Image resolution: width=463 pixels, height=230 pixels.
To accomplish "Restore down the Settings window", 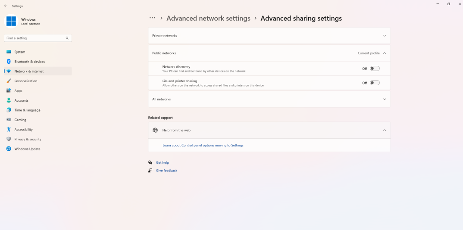I will pos(448,4).
